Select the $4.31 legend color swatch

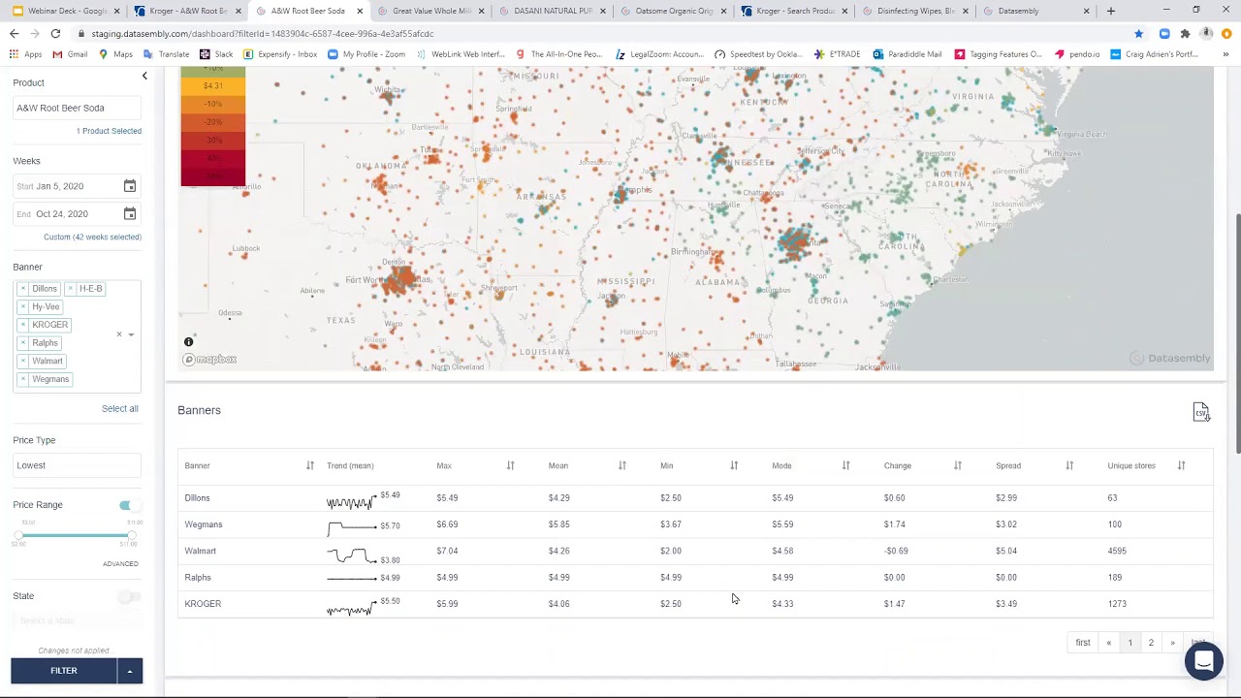213,85
